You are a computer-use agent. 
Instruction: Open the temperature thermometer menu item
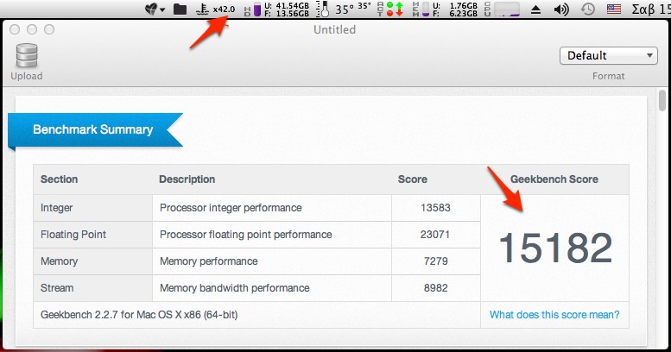pos(343,9)
